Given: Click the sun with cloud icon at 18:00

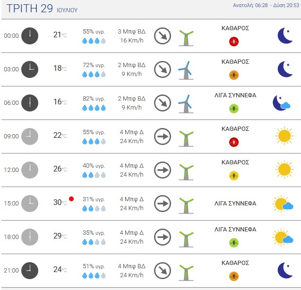Looking at the screenshot, I should pos(283,237).
